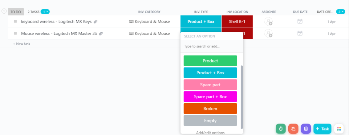Select the green Product option
The image size is (349, 135).
tap(210, 61)
